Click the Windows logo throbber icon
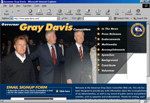Image resolution: width=150 pixels, height=103 pixels. click(x=146, y=6)
